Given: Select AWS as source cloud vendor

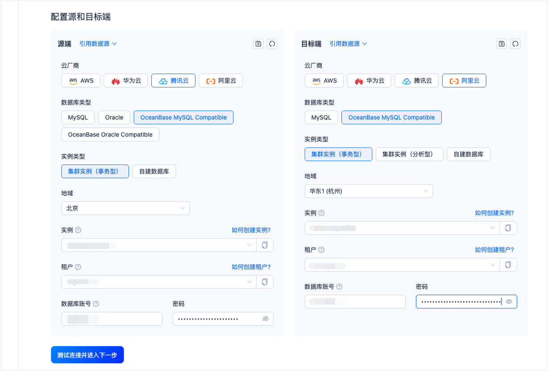Looking at the screenshot, I should tap(81, 81).
